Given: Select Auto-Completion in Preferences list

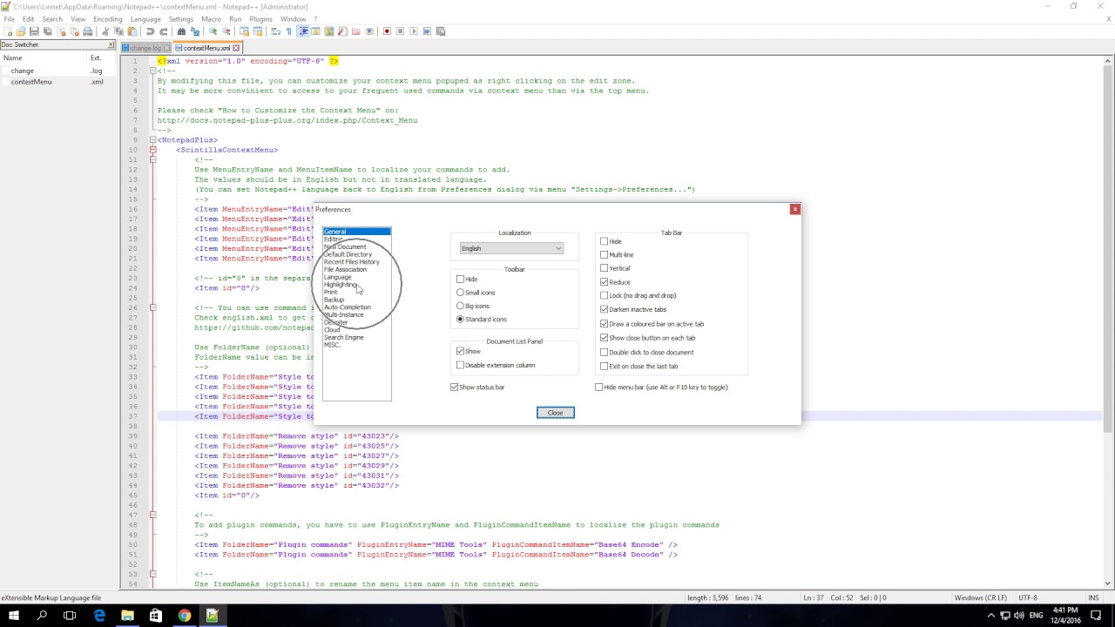Looking at the screenshot, I should [347, 307].
